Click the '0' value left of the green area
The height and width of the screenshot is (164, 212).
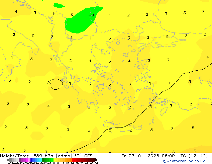tap(72, 14)
